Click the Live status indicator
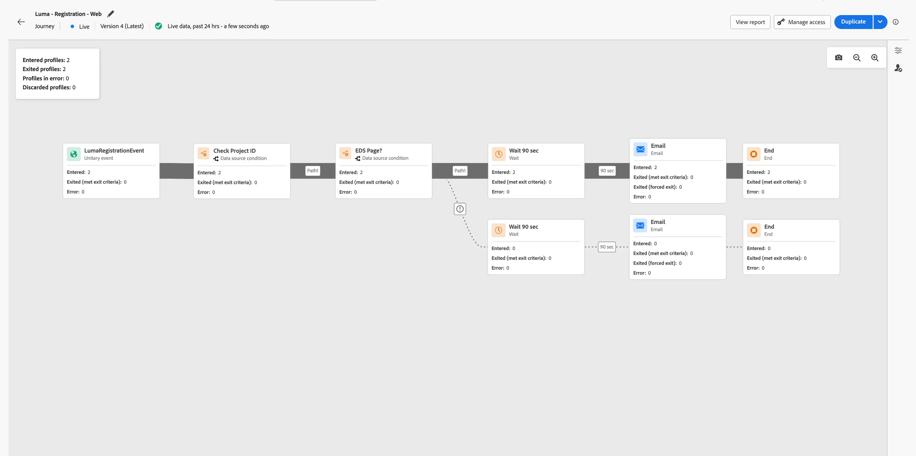The height and width of the screenshot is (456, 916). [x=80, y=27]
